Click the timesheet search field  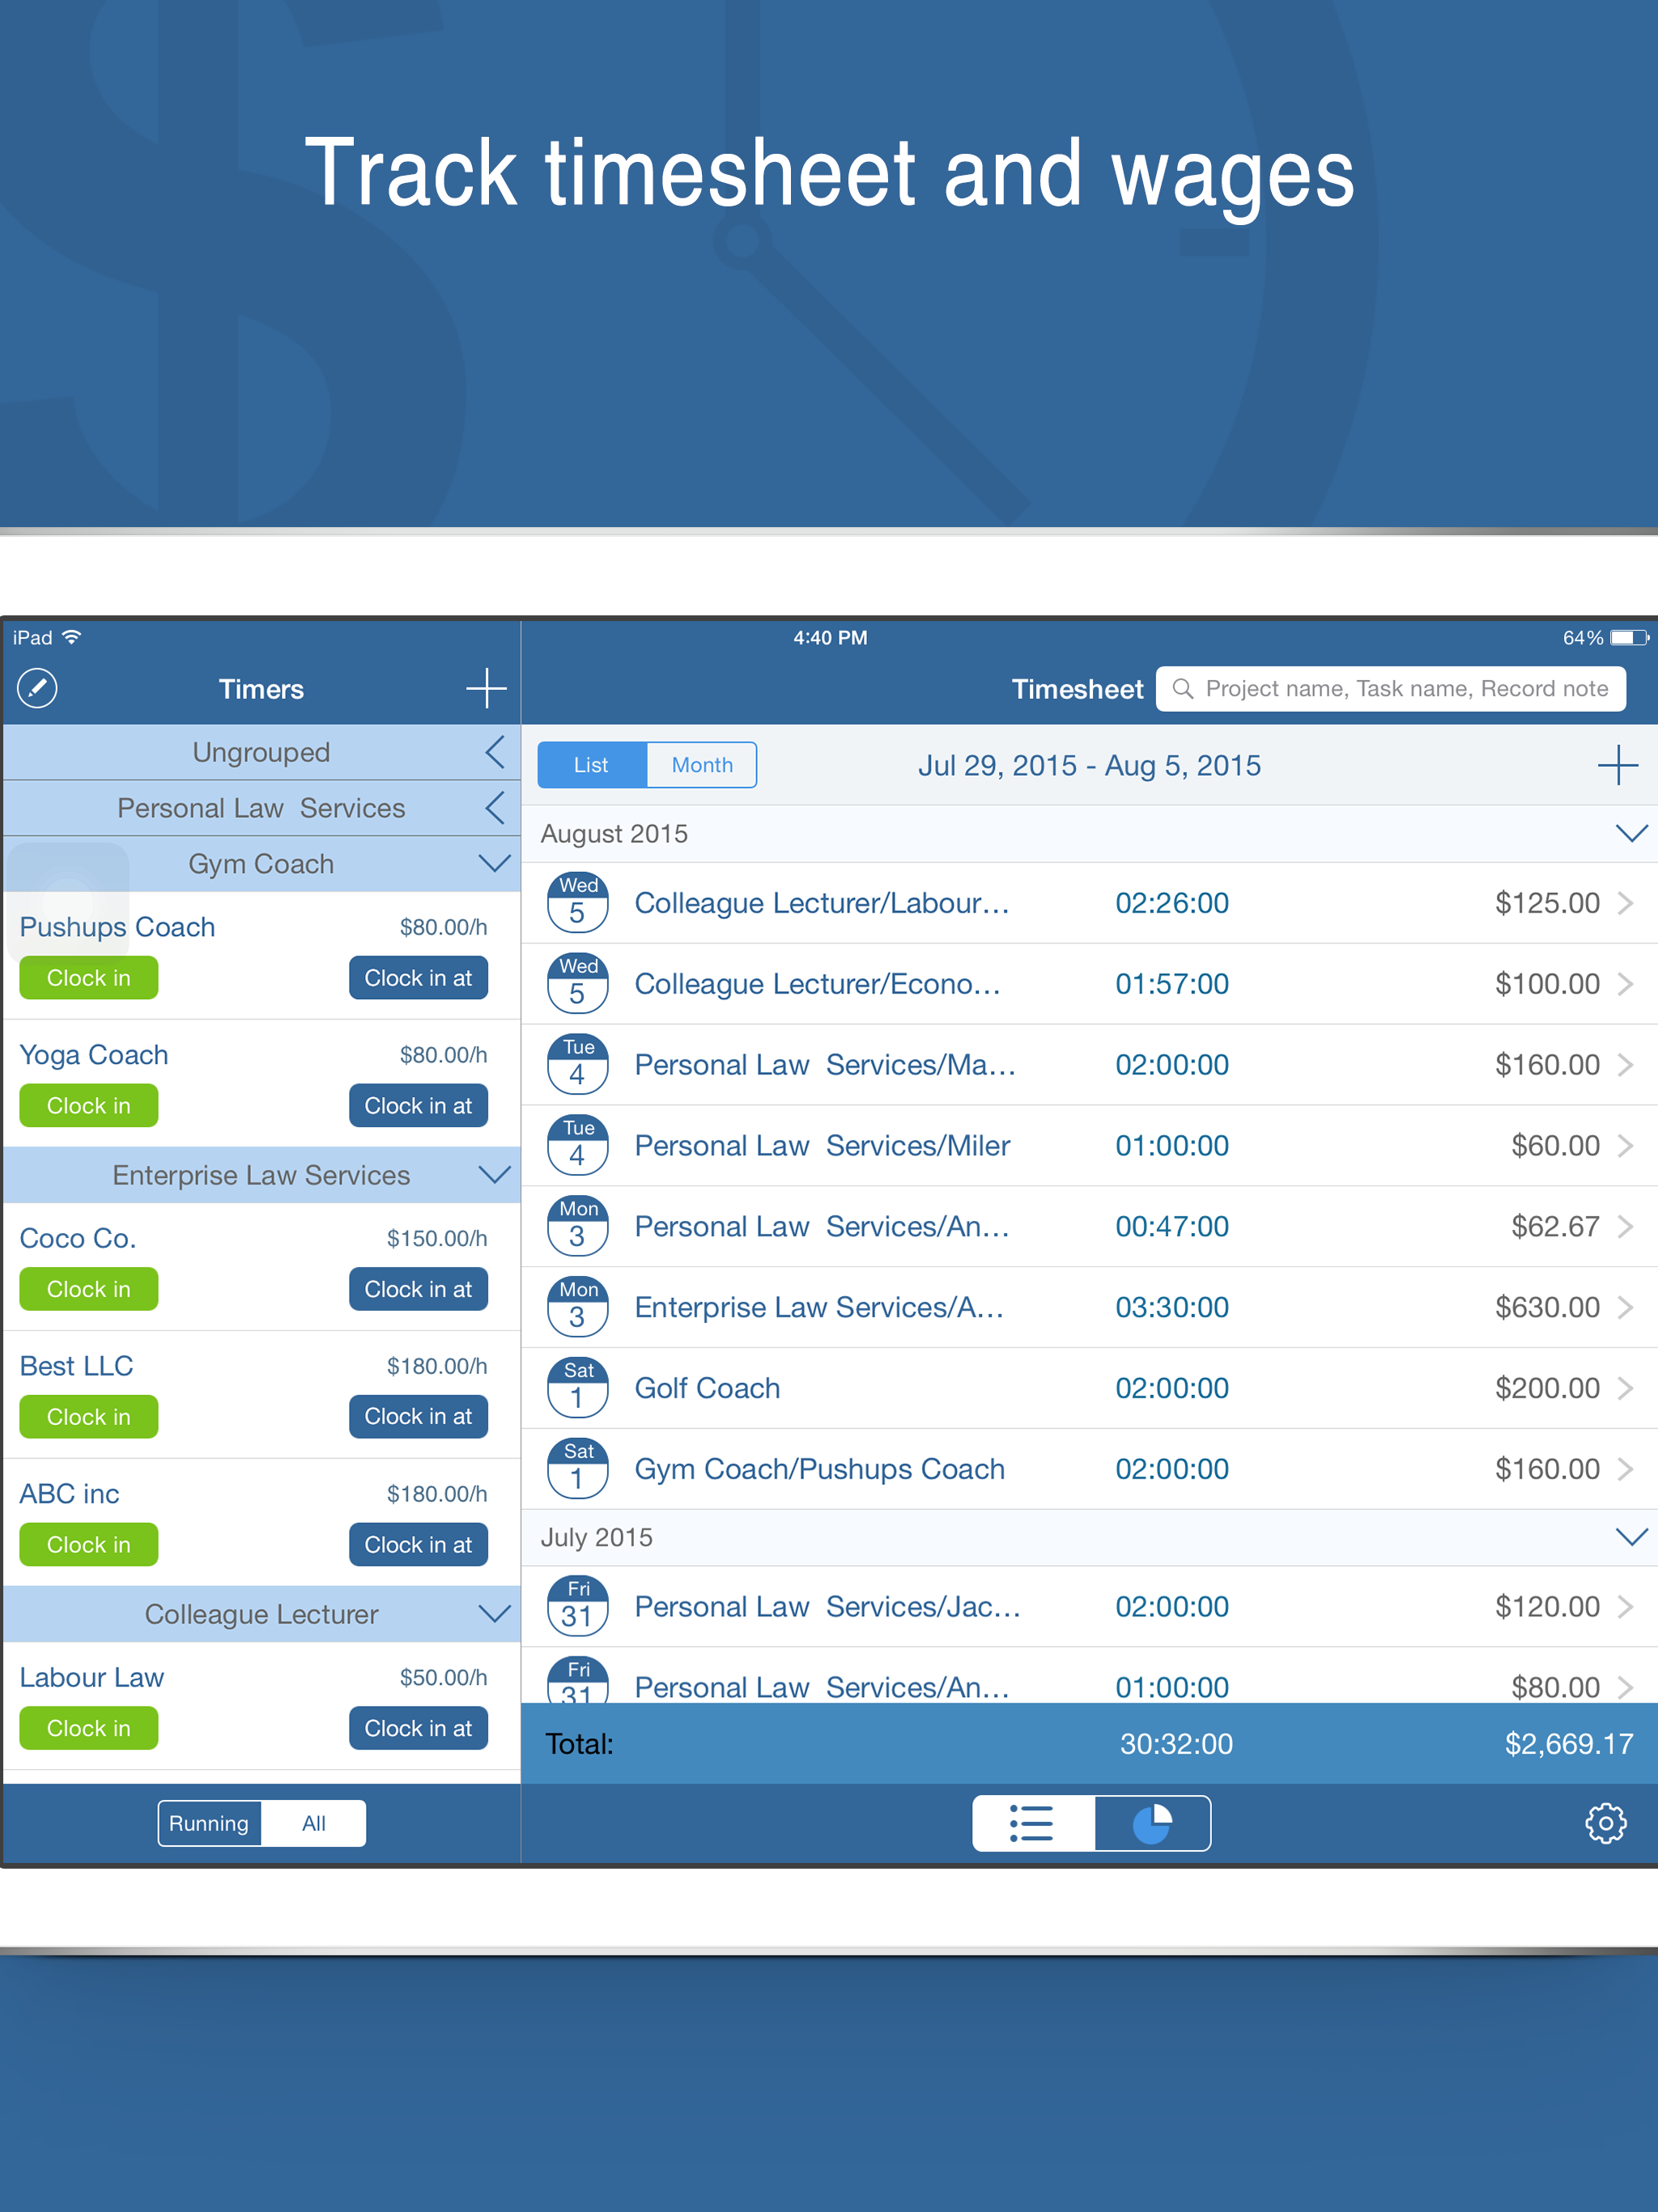pyautogui.click(x=1390, y=689)
